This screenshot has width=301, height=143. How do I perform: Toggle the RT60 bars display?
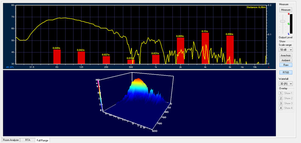pos(286,72)
